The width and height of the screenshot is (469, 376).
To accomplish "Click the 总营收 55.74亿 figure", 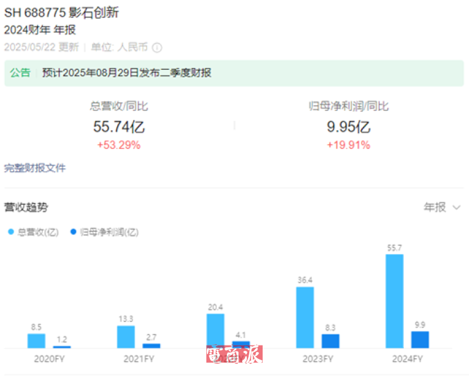I will click(119, 126).
